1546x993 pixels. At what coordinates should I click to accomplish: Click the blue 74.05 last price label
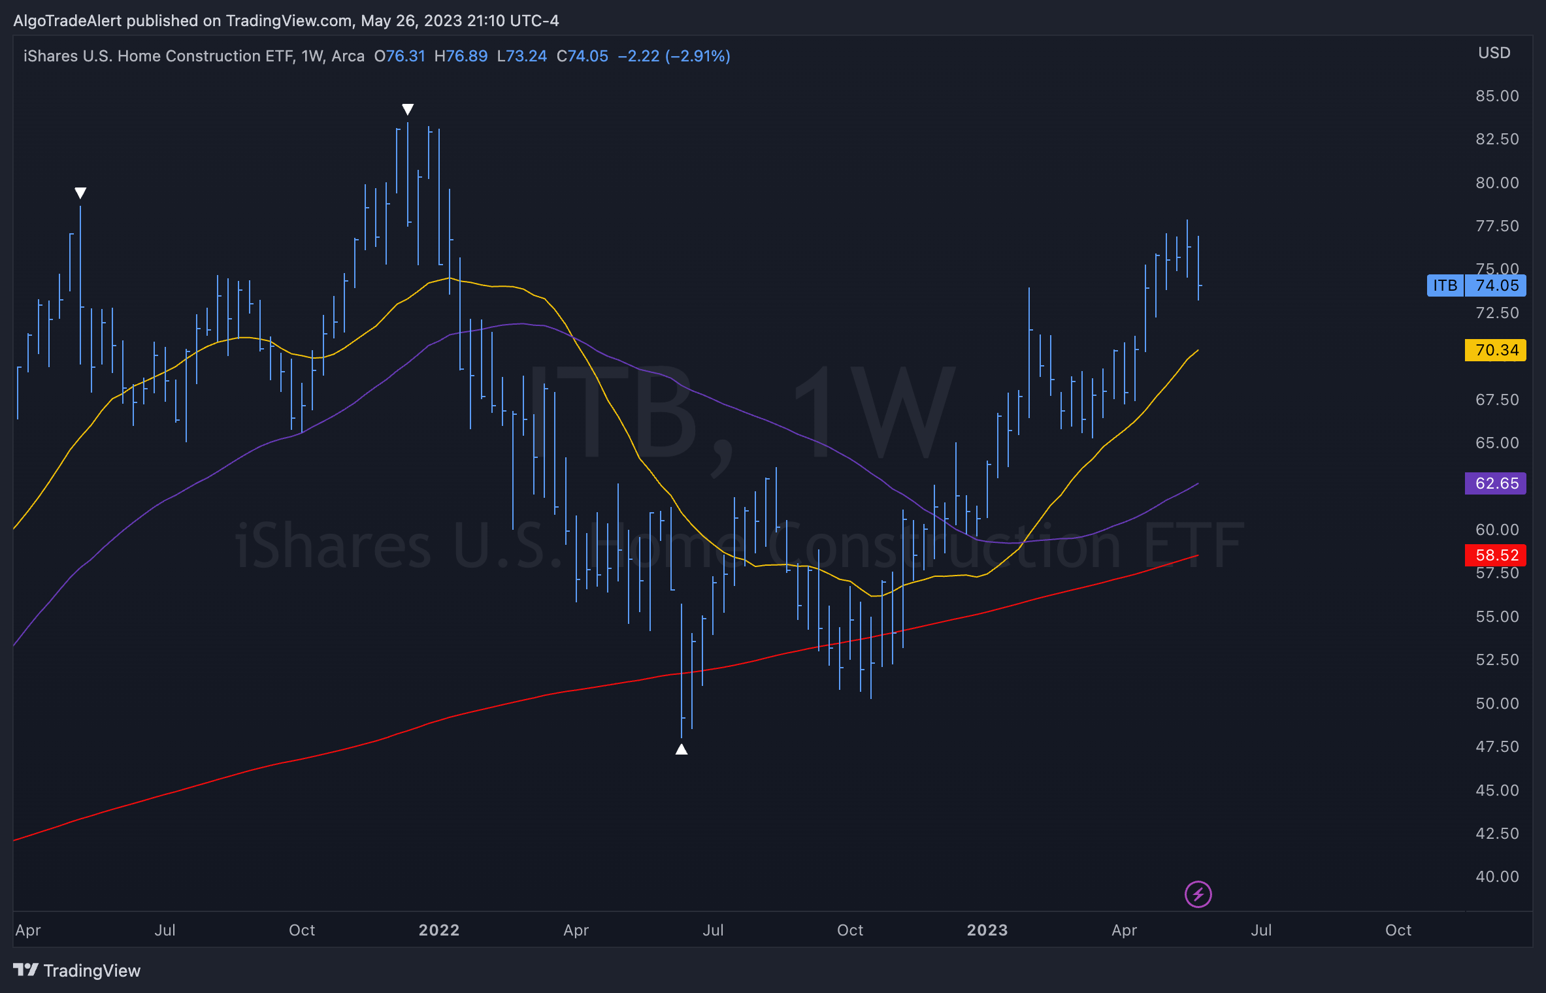1496,285
